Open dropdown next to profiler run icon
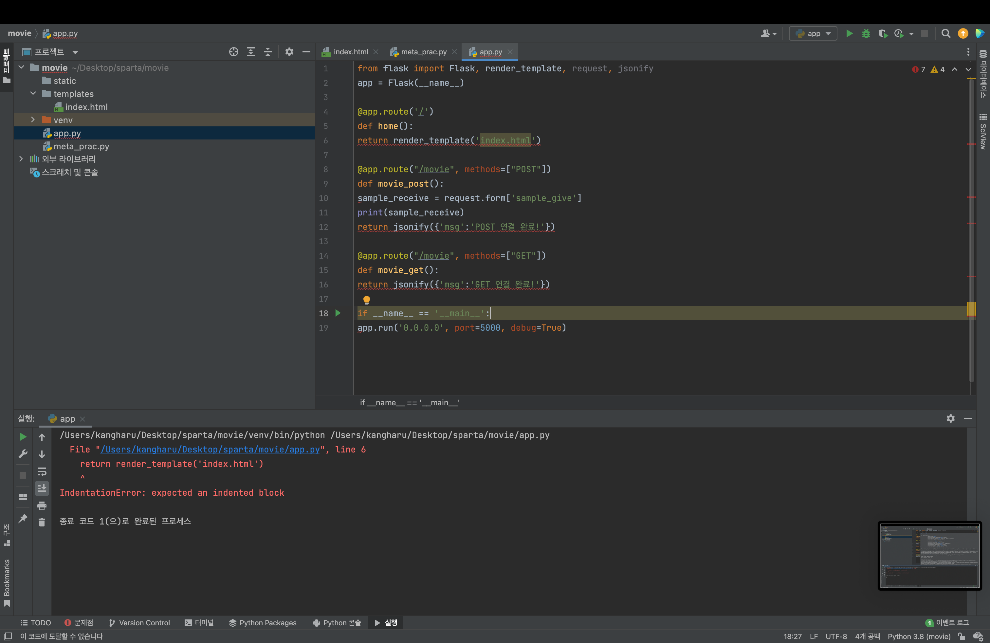The image size is (990, 643). [x=911, y=34]
